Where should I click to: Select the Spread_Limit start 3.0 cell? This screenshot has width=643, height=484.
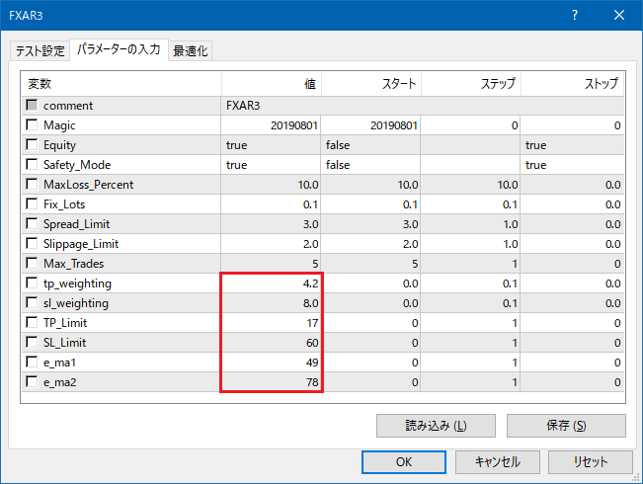point(370,224)
